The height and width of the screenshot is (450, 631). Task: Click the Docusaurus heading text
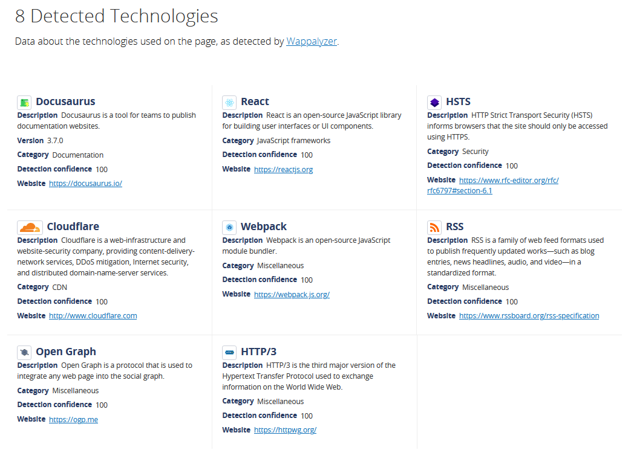pos(65,101)
